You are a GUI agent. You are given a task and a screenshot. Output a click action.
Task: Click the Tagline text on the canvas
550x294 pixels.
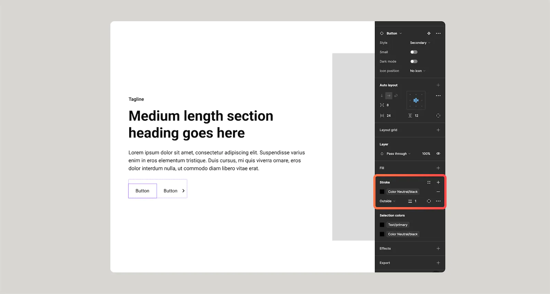136,99
